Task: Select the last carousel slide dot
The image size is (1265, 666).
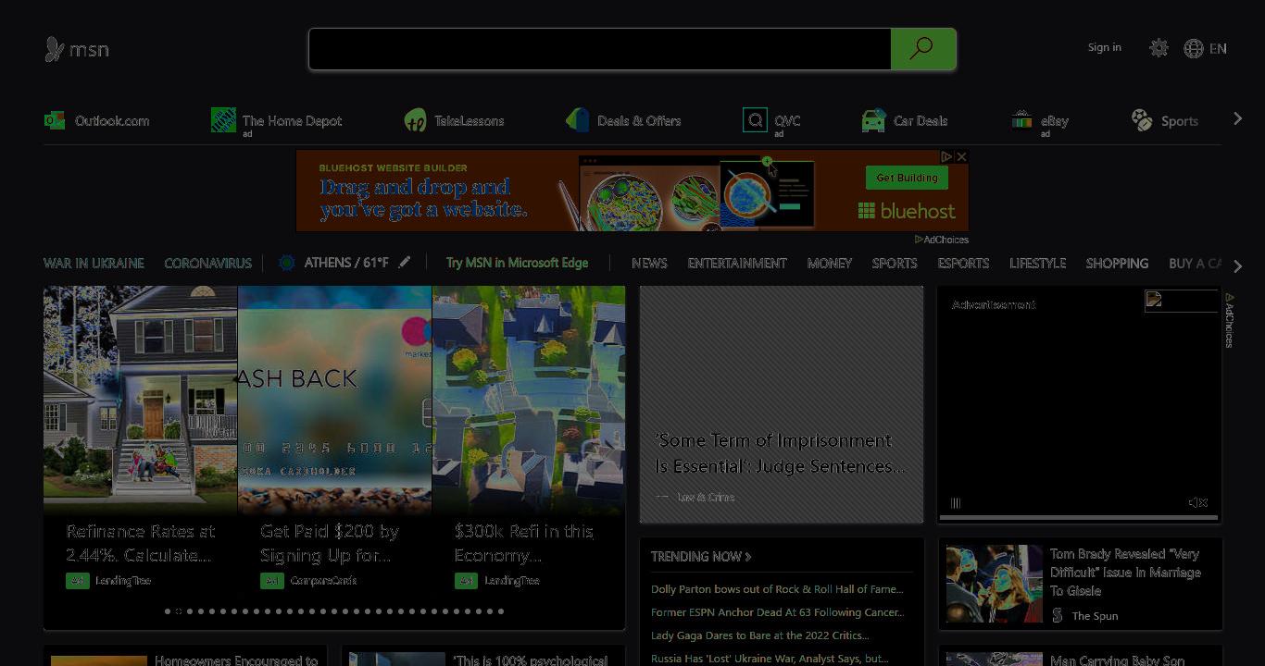Action: pyautogui.click(x=501, y=611)
